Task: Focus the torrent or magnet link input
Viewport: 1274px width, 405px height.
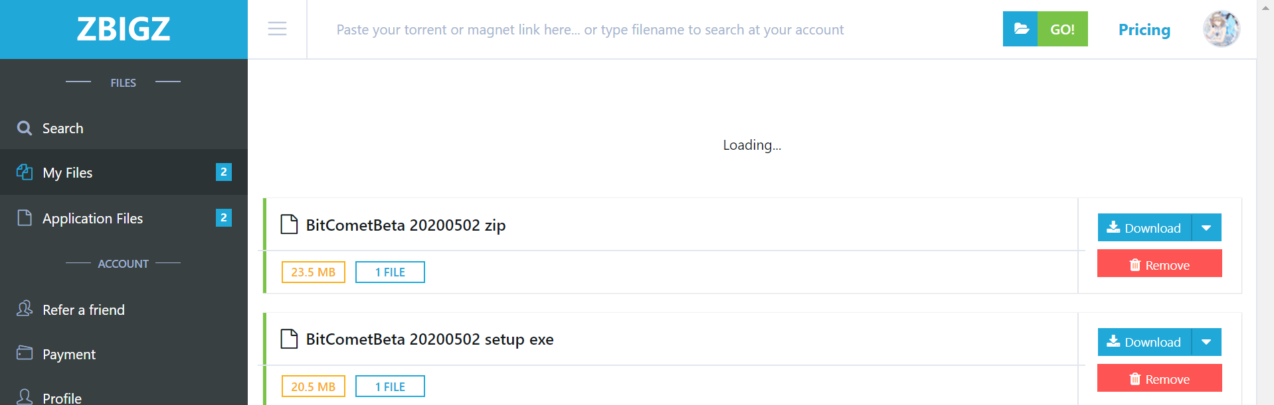Action: point(654,29)
